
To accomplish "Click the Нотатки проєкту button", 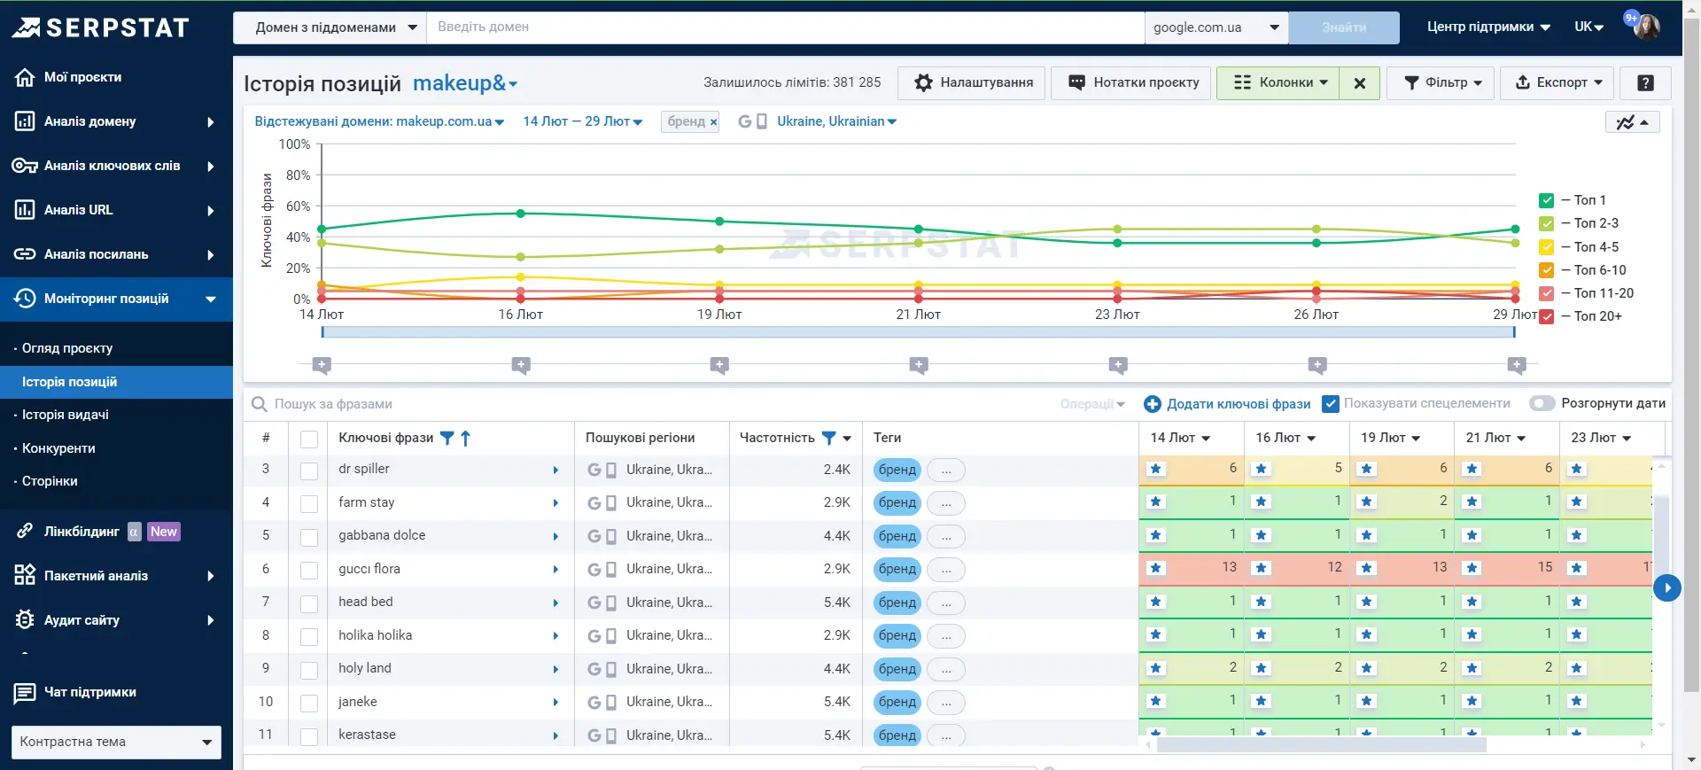I will [x=1131, y=82].
